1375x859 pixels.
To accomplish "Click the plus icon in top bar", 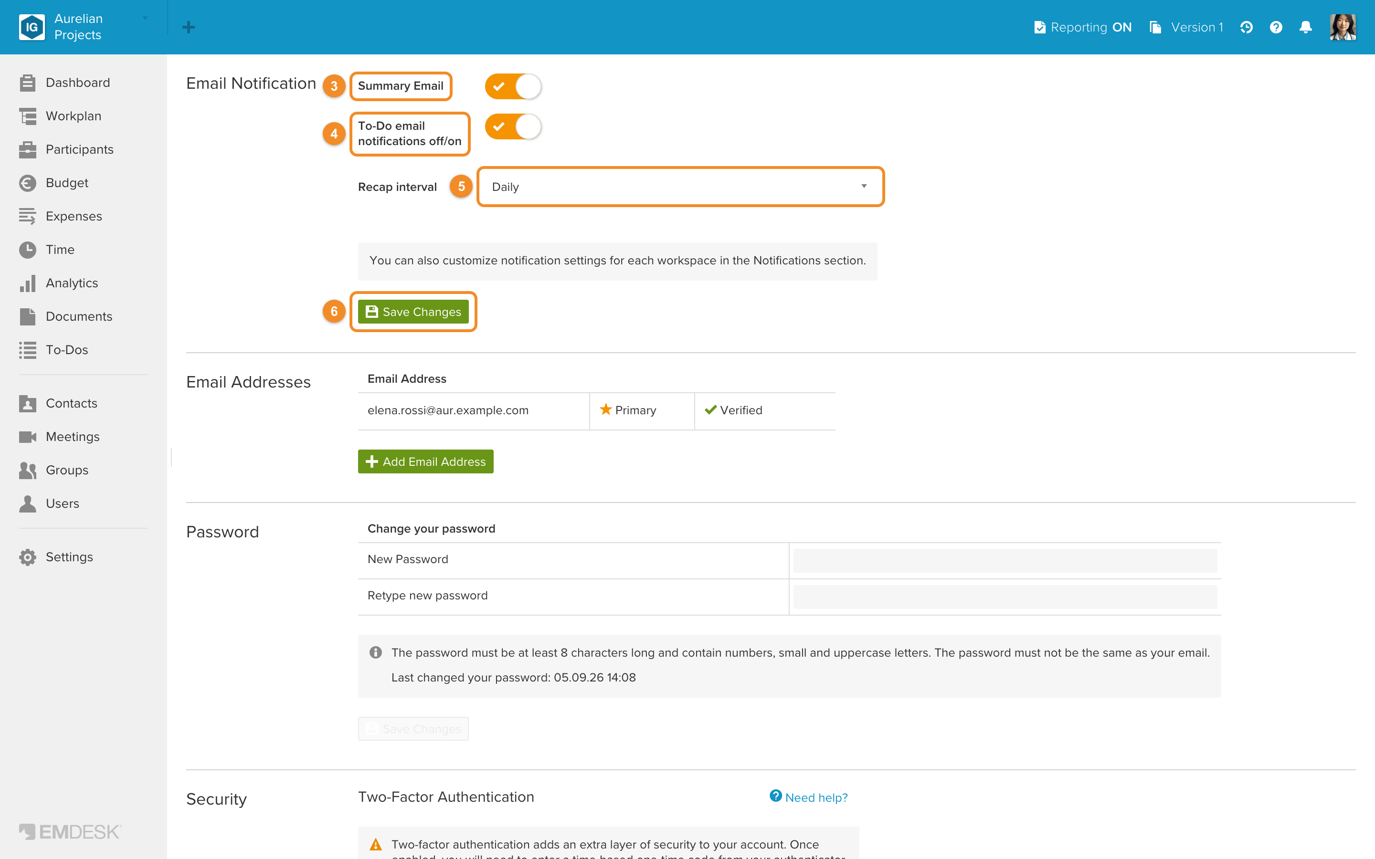I will pos(189,27).
